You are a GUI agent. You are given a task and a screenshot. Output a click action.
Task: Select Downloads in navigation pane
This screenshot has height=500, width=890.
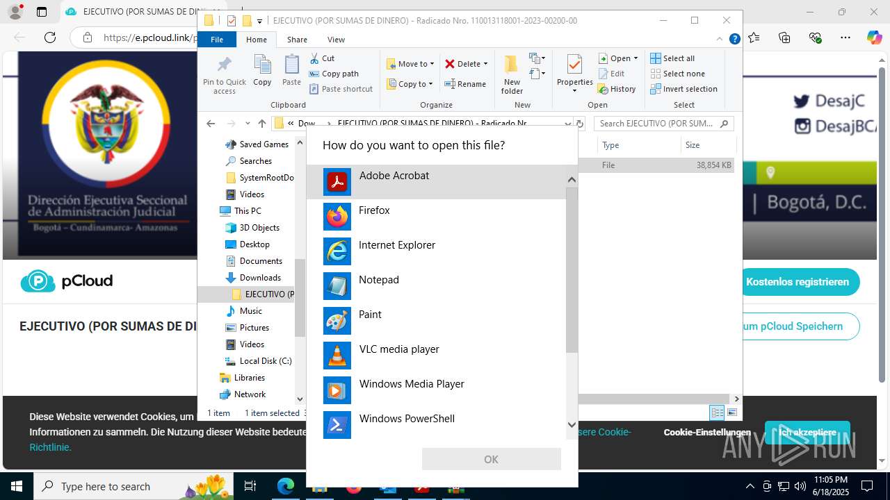coord(253,278)
